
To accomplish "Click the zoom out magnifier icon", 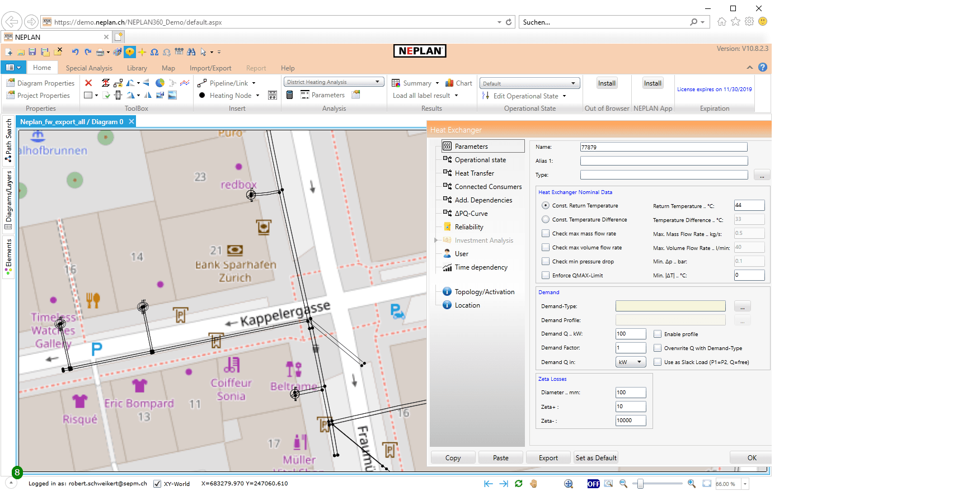I will (623, 484).
